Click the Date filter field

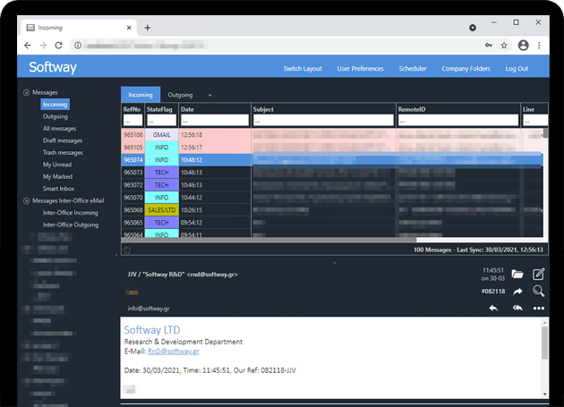tap(215, 120)
